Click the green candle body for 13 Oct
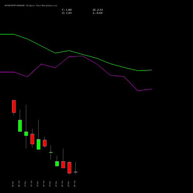The image size is (193, 193). [x=26, y=134]
